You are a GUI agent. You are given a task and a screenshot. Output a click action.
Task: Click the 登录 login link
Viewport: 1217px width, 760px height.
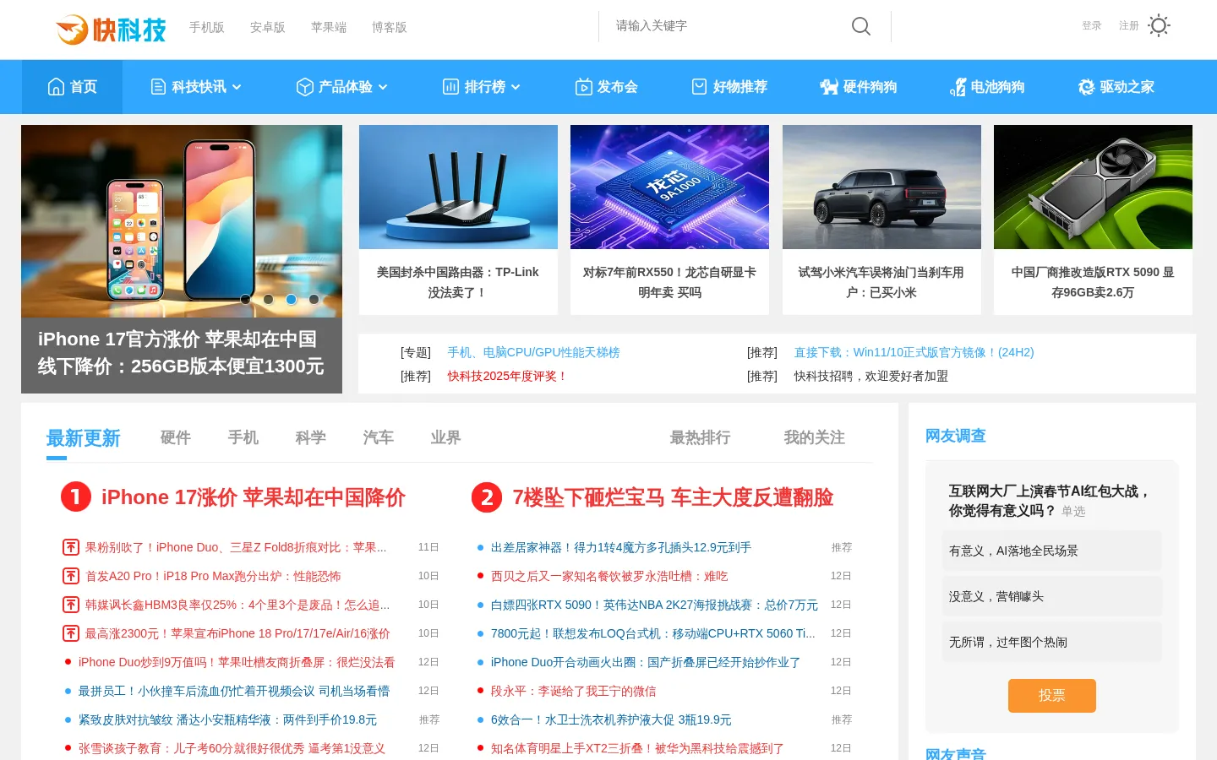click(x=1092, y=26)
